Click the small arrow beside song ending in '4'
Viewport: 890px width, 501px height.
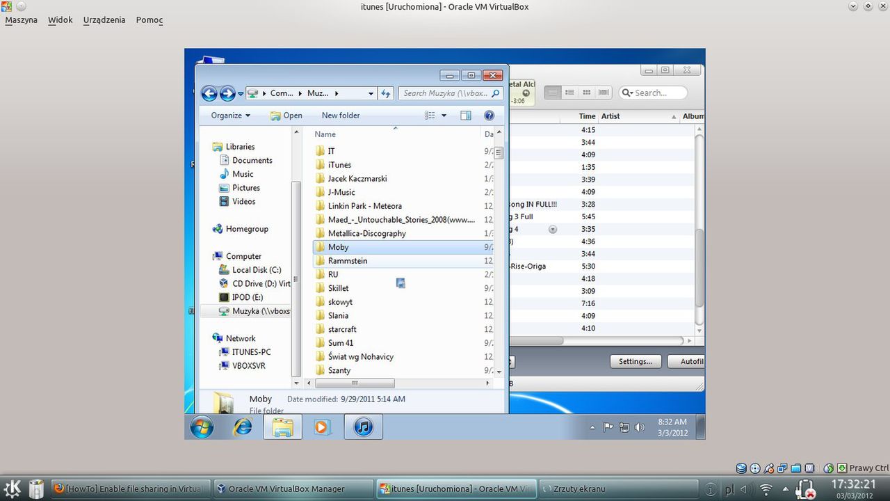click(x=553, y=229)
